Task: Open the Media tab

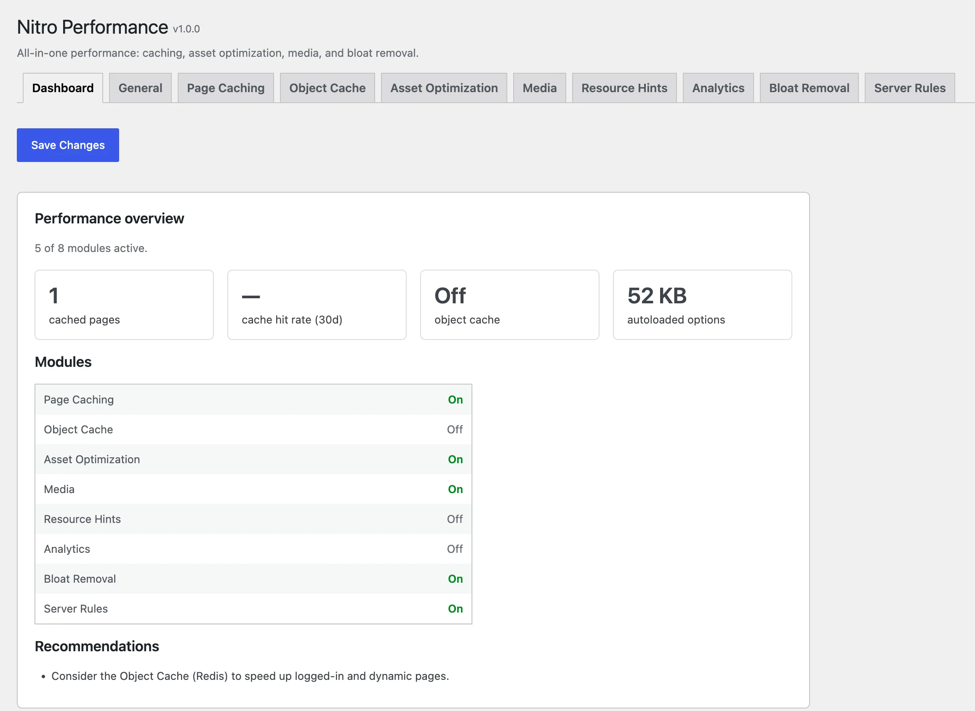Action: click(540, 88)
